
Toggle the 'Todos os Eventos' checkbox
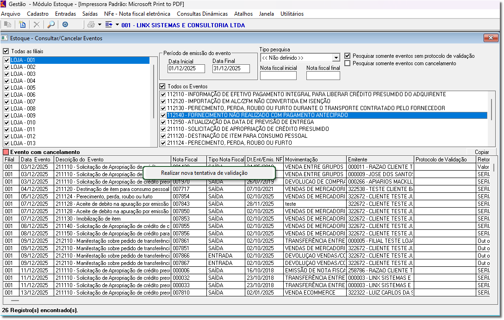coord(162,86)
